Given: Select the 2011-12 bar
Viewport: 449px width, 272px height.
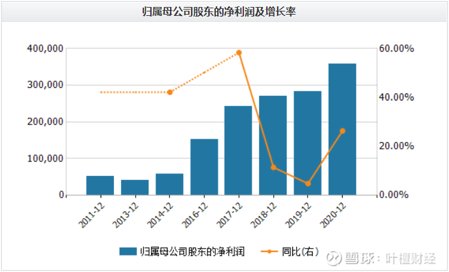Looking at the screenshot, I should point(100,186).
